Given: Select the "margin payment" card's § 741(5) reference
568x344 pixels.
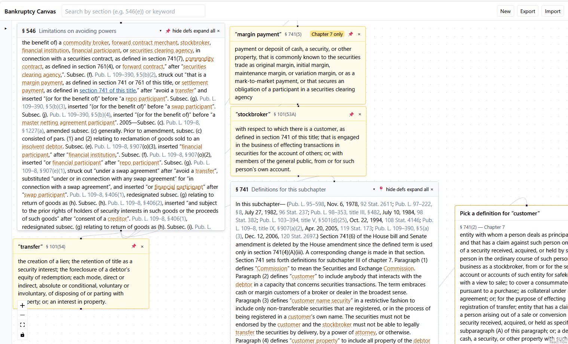Looking at the screenshot, I should click(x=293, y=34).
